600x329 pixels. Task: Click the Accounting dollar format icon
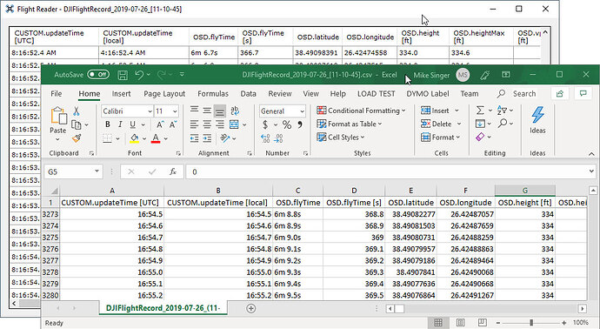tap(265, 124)
